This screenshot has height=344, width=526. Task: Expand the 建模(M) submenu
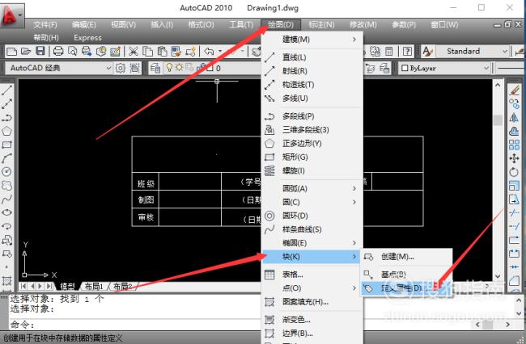[312, 40]
